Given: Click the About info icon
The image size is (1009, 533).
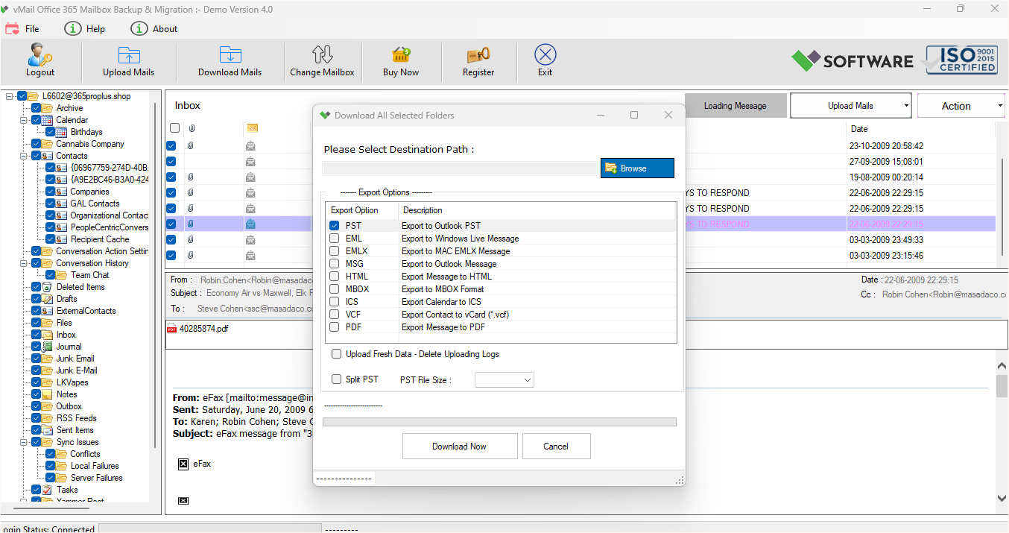Looking at the screenshot, I should tap(139, 28).
